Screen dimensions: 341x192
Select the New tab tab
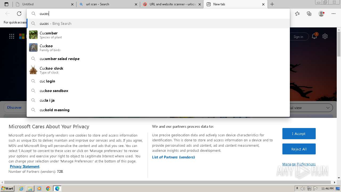pos(236,4)
